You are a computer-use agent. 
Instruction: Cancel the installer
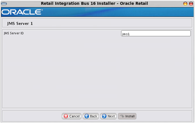pyautogui.click(x=72, y=116)
